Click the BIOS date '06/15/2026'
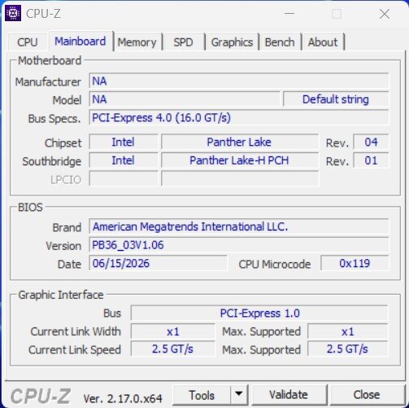 point(158,263)
